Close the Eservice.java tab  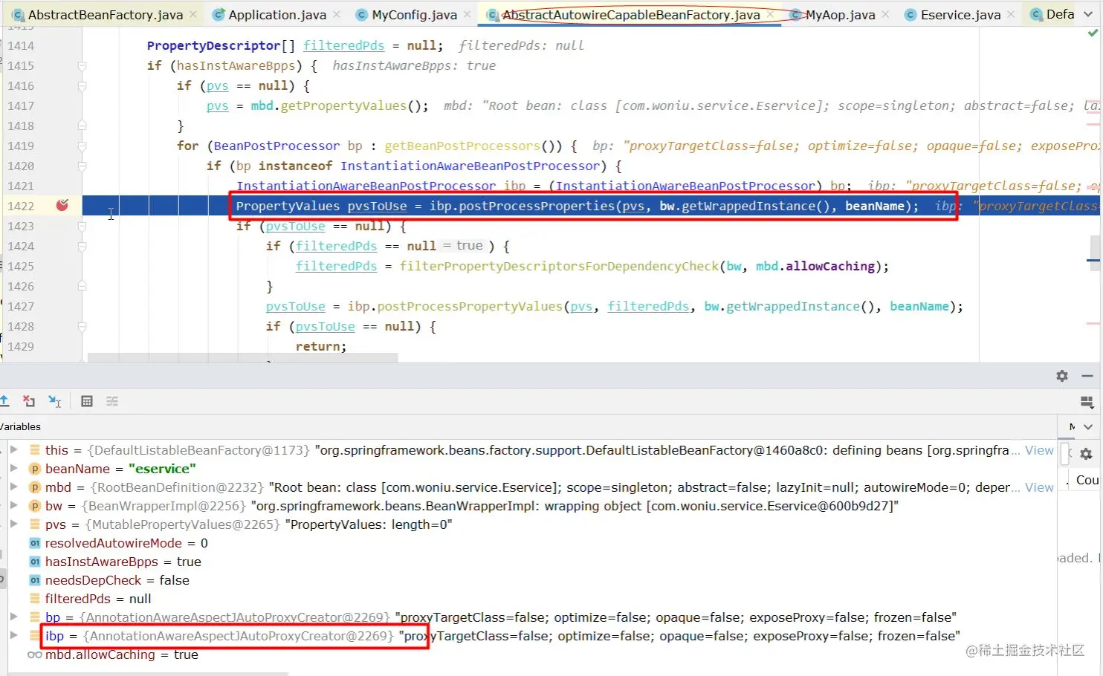tap(1011, 14)
